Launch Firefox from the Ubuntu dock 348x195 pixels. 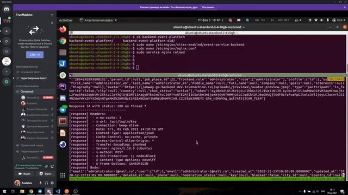point(63,29)
